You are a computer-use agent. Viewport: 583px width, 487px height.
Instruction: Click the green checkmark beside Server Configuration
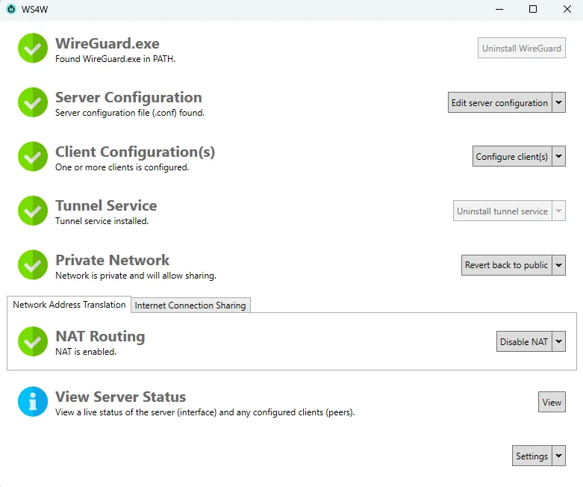[33, 102]
